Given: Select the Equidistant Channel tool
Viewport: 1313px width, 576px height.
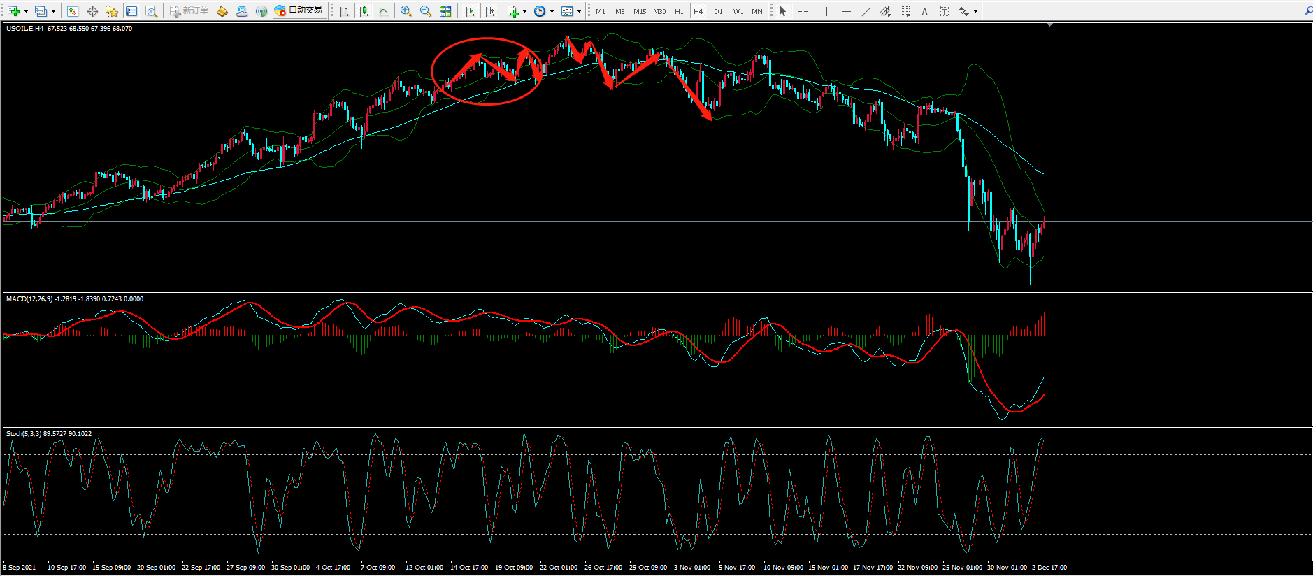Looking at the screenshot, I should click(x=886, y=11).
